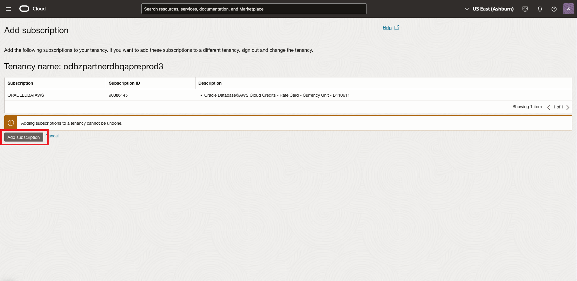The image size is (577, 281).
Task: Open help via the question mark icon
Action: tap(554, 9)
